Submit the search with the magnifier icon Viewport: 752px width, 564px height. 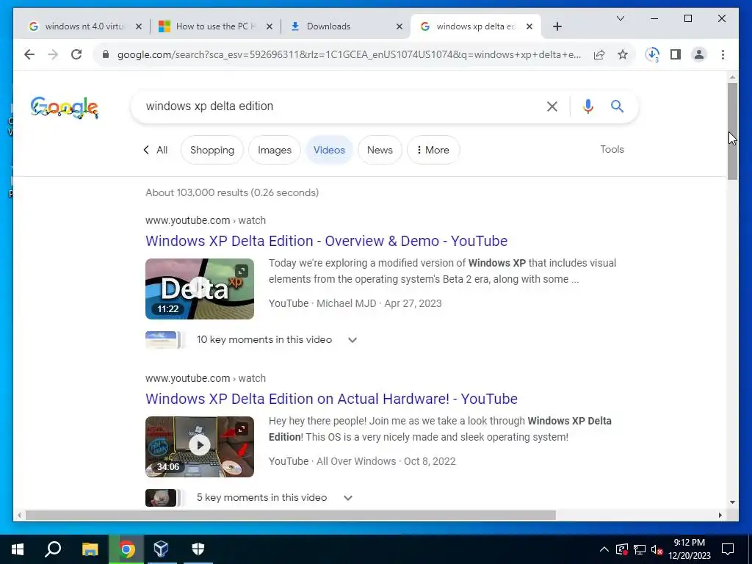tap(617, 106)
